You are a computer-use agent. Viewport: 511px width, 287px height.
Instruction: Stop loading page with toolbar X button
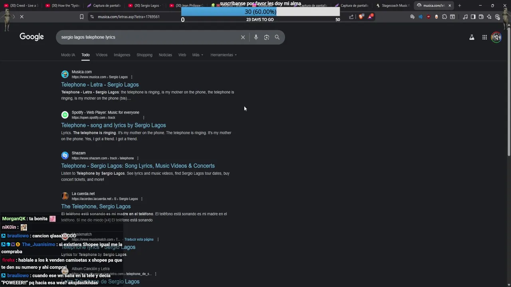[22, 17]
